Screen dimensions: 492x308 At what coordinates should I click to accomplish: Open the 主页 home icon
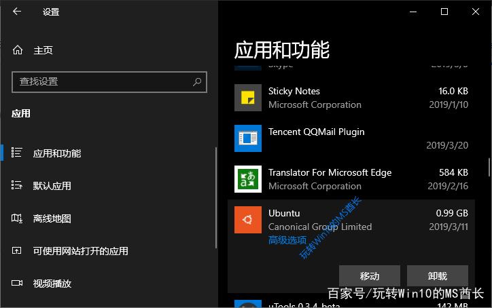tap(18, 50)
